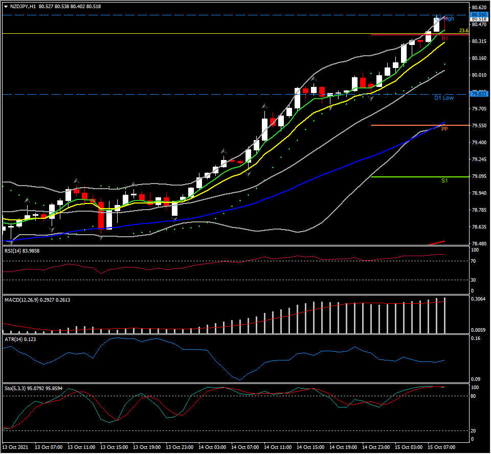Open the chart menu triangle beside NZDJPY,H1
Viewport: 491px width, 454px height.
pos(6,6)
